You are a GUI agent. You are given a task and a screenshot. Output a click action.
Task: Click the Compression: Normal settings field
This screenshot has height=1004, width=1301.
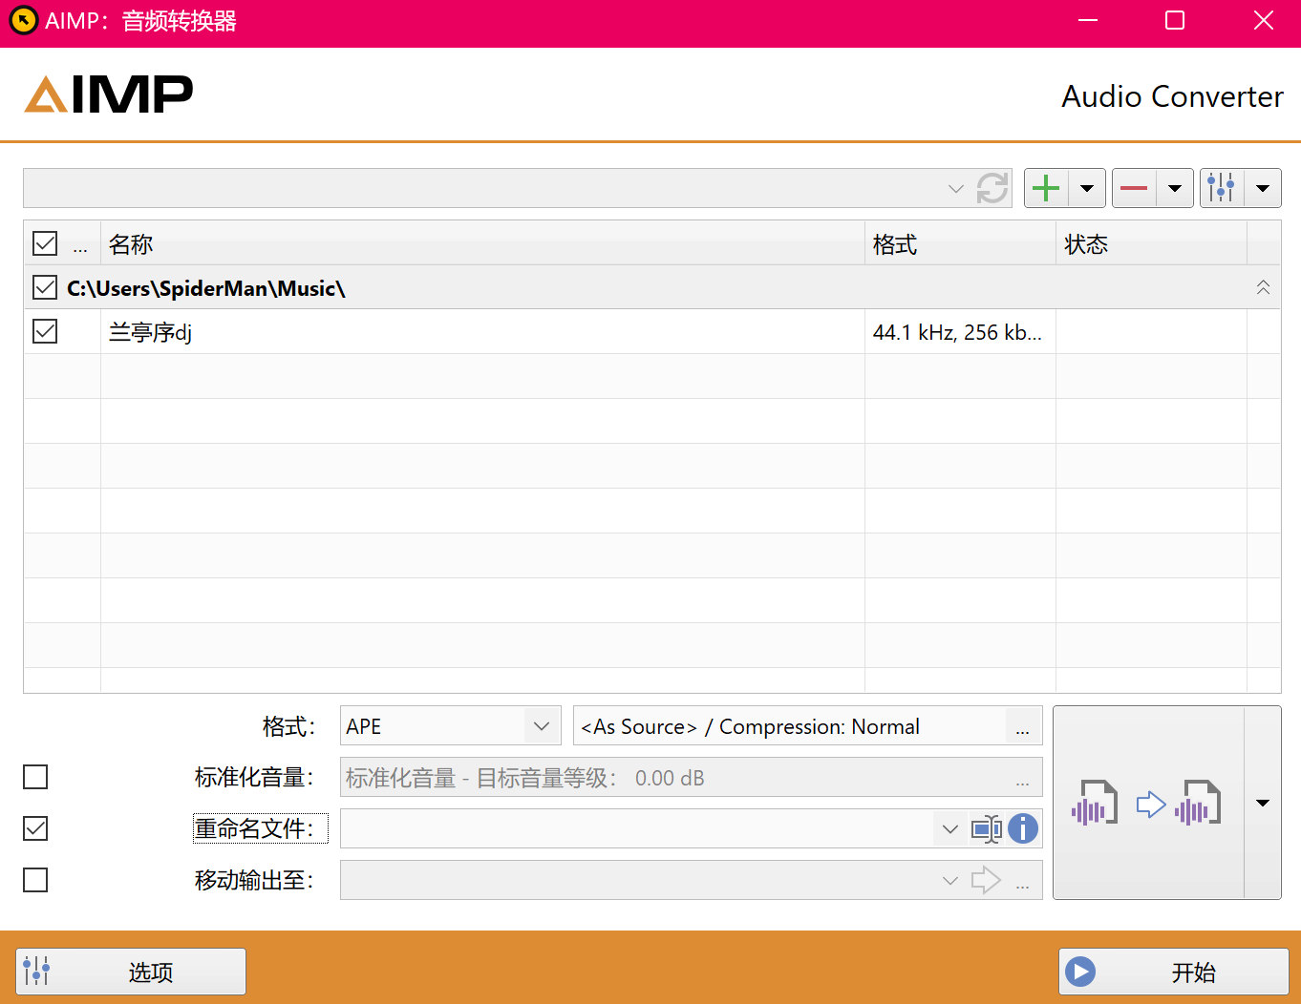pyautogui.click(x=789, y=726)
